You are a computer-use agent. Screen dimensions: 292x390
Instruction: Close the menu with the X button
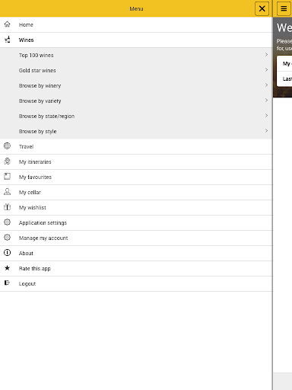(262, 8)
